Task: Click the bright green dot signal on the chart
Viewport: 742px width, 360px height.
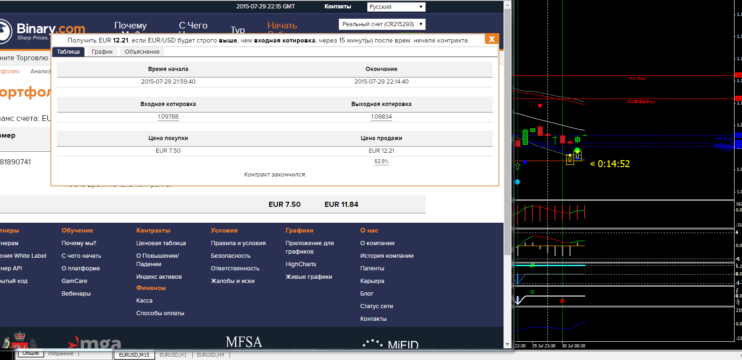Action: tap(577, 150)
